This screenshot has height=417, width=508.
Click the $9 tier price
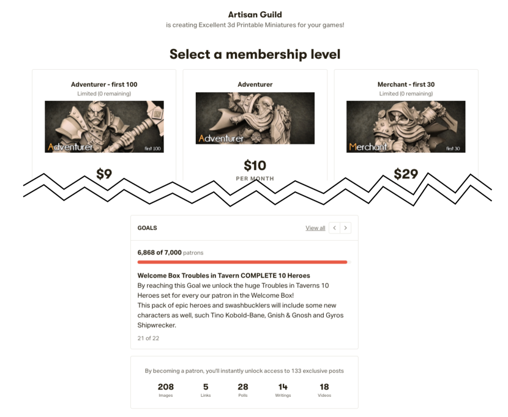[x=104, y=174]
